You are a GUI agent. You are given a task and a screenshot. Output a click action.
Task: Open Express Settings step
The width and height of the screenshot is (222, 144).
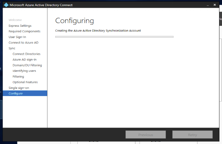tap(20, 25)
